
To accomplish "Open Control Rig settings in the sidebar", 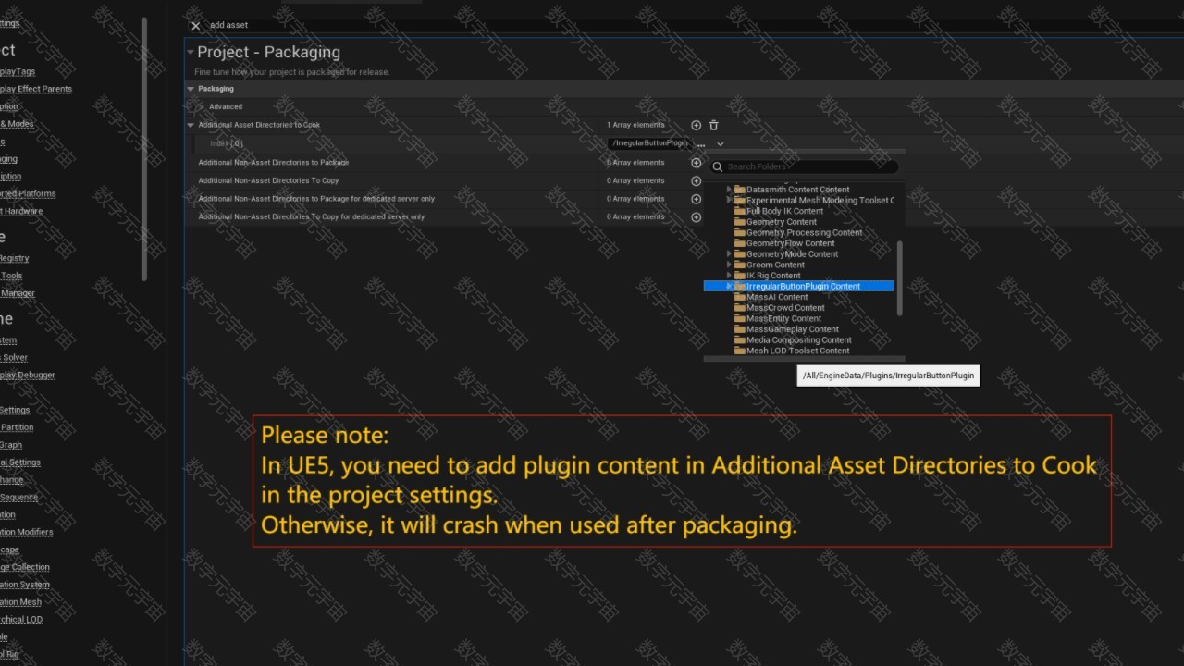I will pyautogui.click(x=9, y=655).
